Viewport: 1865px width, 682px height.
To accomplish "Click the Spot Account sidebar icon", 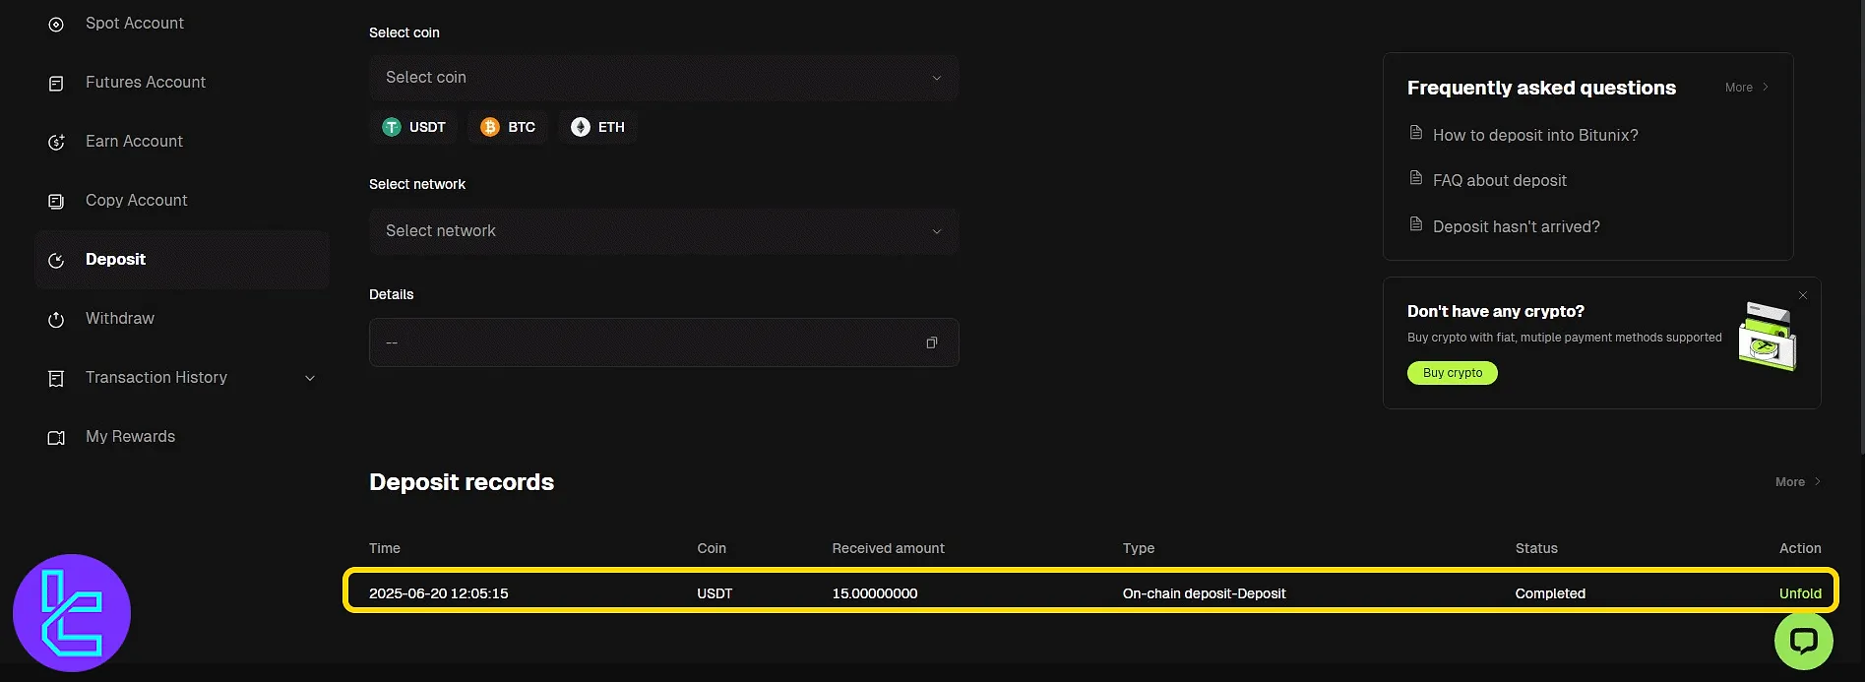I will coord(56,24).
